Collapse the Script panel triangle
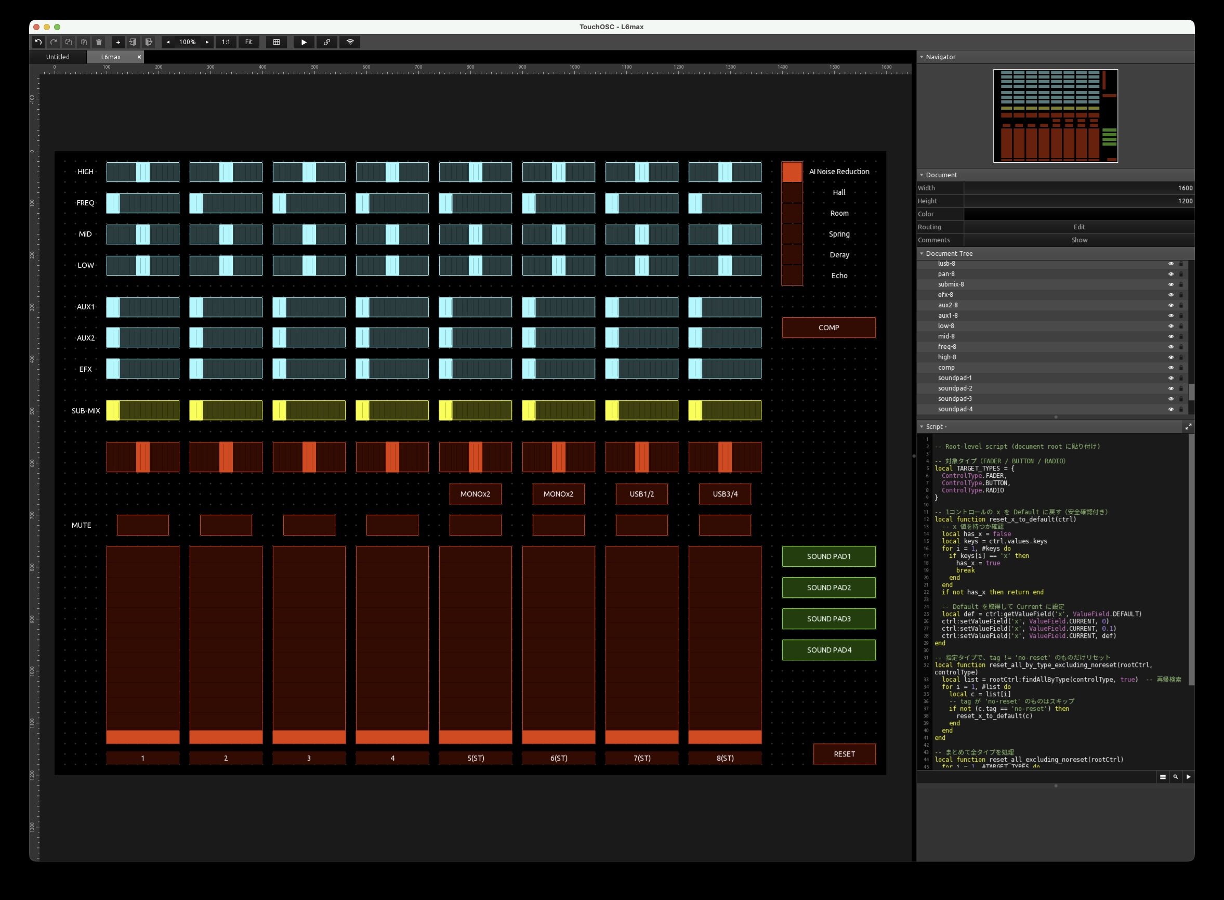 tap(922, 426)
